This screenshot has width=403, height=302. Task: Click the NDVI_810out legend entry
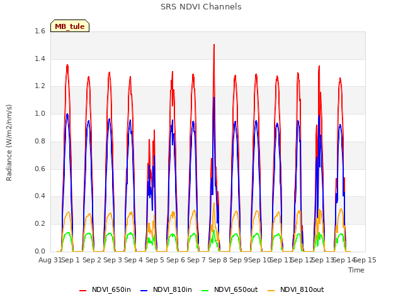[x=296, y=289]
